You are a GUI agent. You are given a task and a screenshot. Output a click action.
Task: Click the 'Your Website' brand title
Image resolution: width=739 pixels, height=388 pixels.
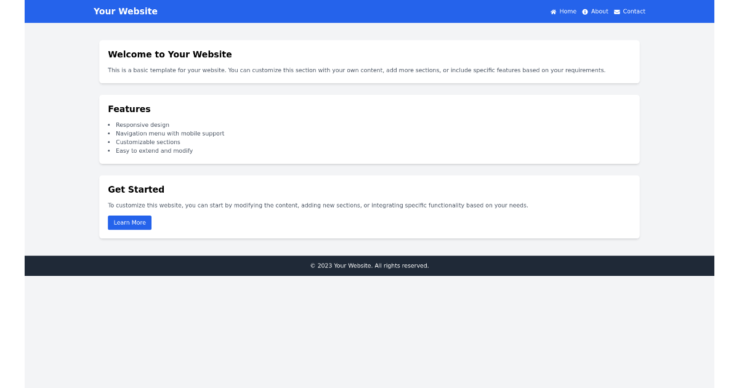pos(125,11)
